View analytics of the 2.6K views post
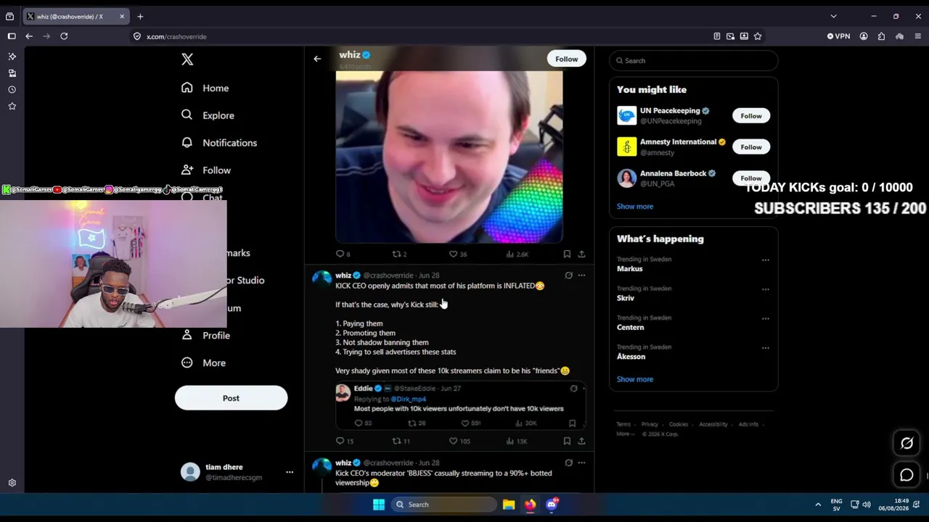The width and height of the screenshot is (929, 522). point(517,254)
